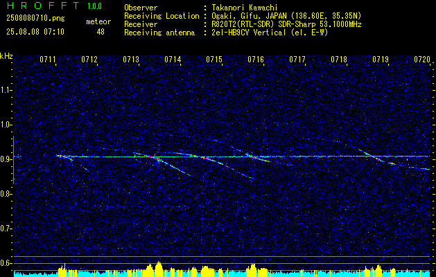436x277 pixels.
Task: Click the 0717 time marker
Action: point(297,60)
